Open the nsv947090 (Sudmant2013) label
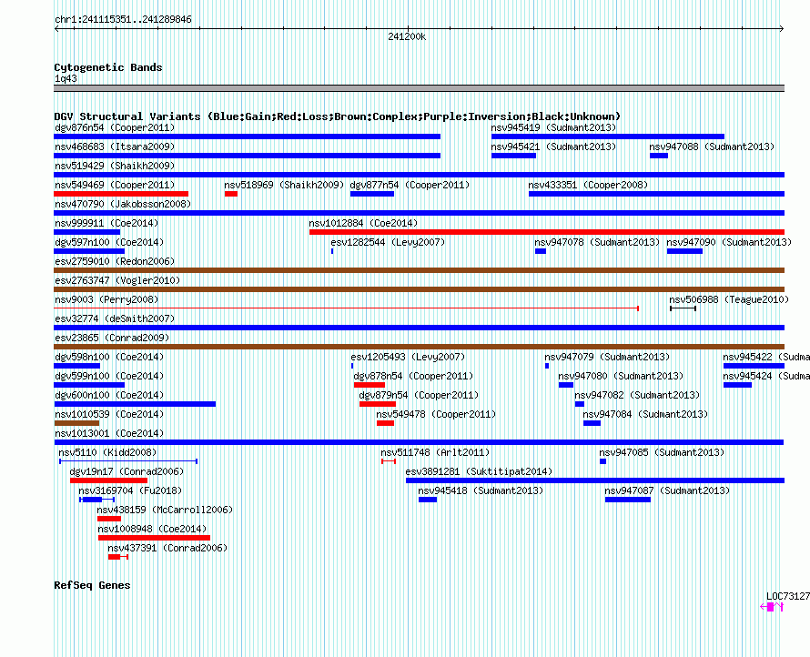810x657 pixels. 729,242
